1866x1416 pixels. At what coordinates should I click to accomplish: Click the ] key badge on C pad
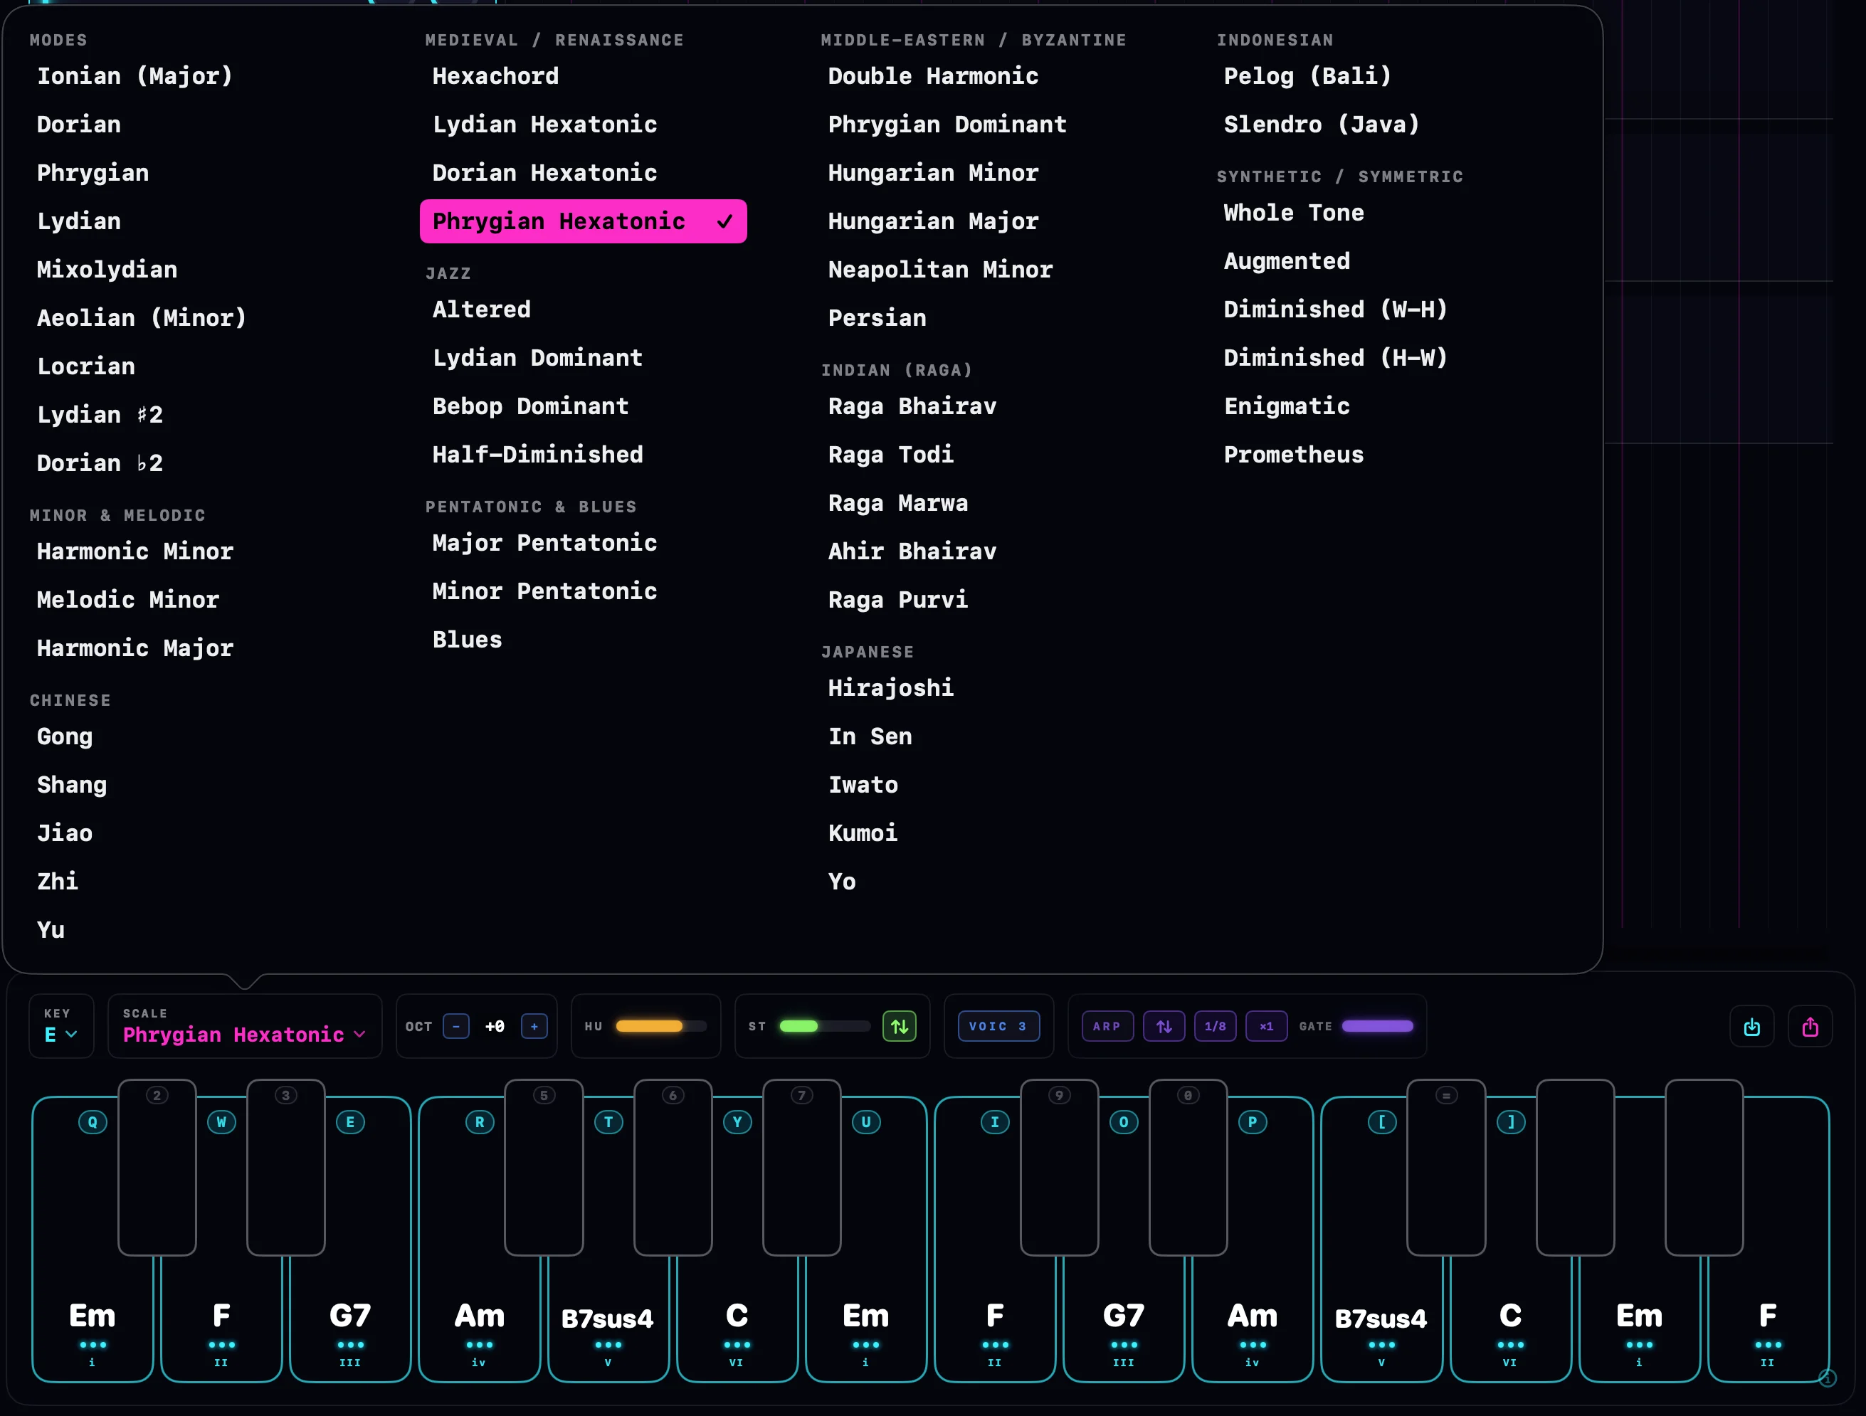[x=1510, y=1121]
